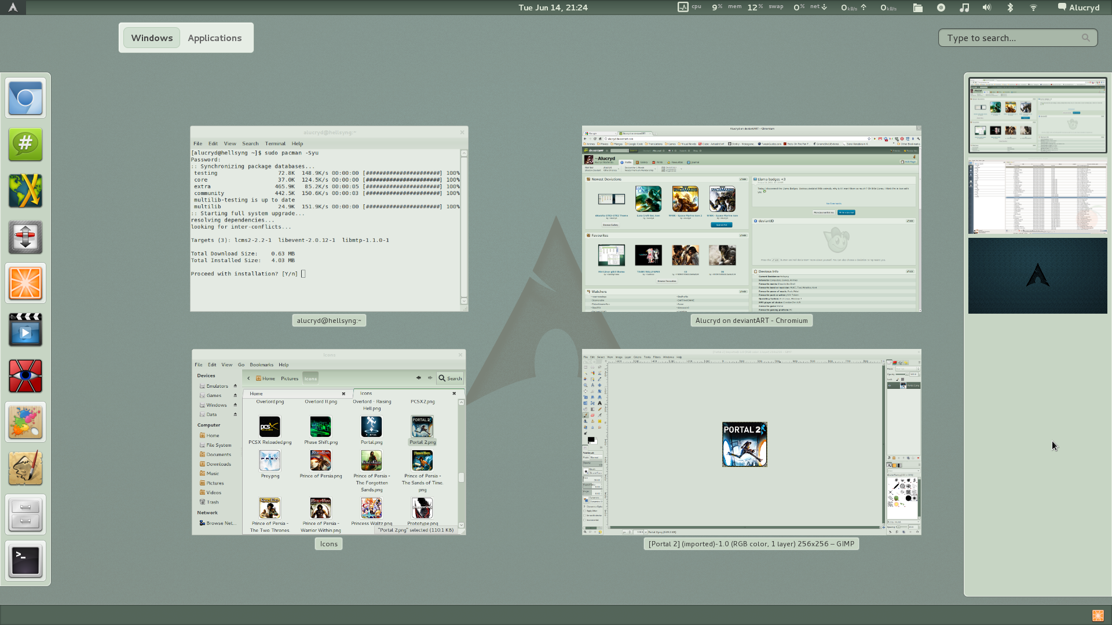Go back with the left arrow in Icons window

(418, 378)
